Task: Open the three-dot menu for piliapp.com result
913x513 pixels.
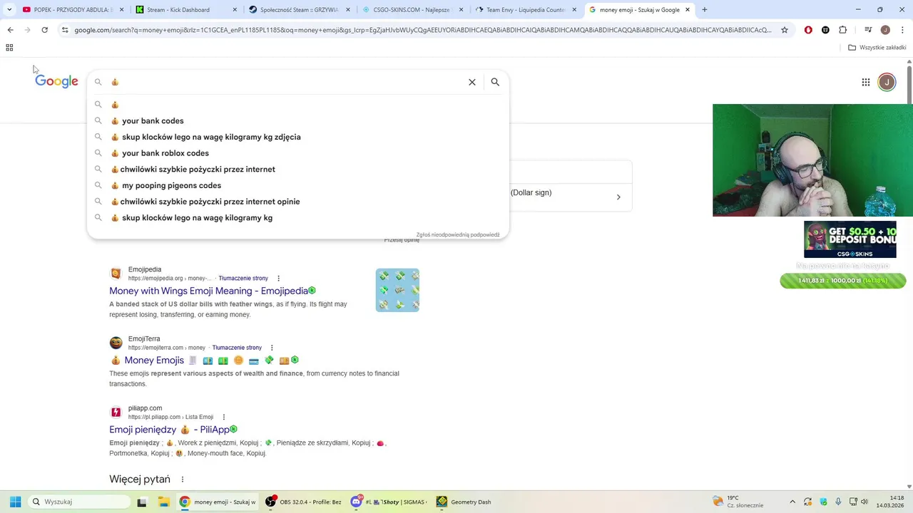Action: tap(224, 417)
